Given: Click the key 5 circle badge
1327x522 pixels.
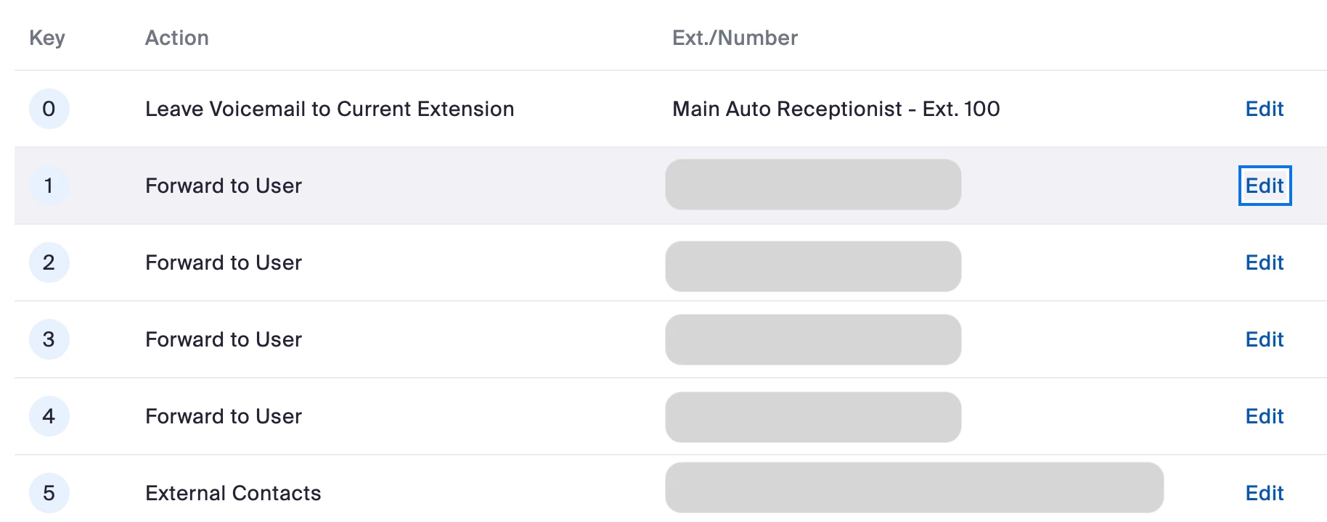Looking at the screenshot, I should click(x=49, y=493).
